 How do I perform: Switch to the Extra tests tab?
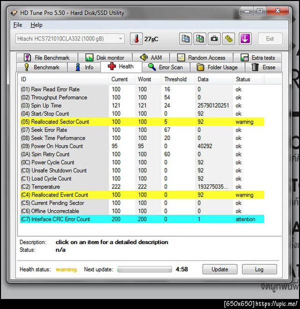coord(257,57)
